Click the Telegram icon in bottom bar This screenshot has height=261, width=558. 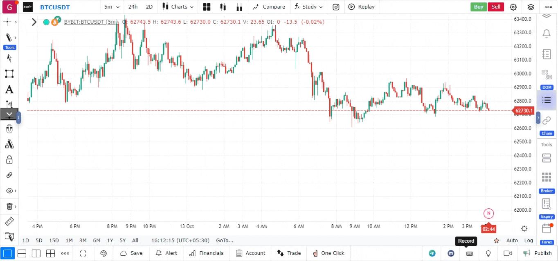click(432, 253)
